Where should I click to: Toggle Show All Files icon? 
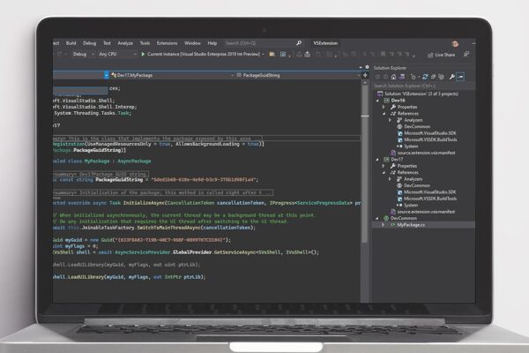coord(441,77)
